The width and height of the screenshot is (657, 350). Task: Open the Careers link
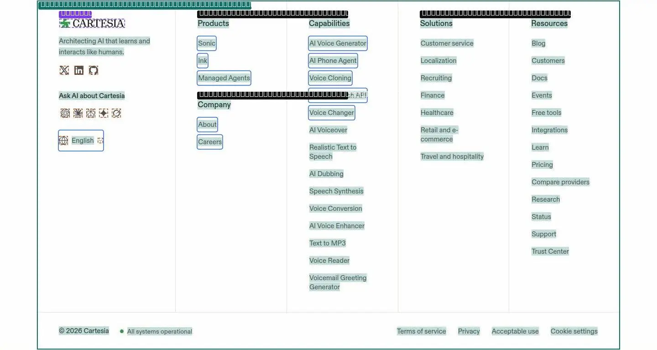pos(210,142)
